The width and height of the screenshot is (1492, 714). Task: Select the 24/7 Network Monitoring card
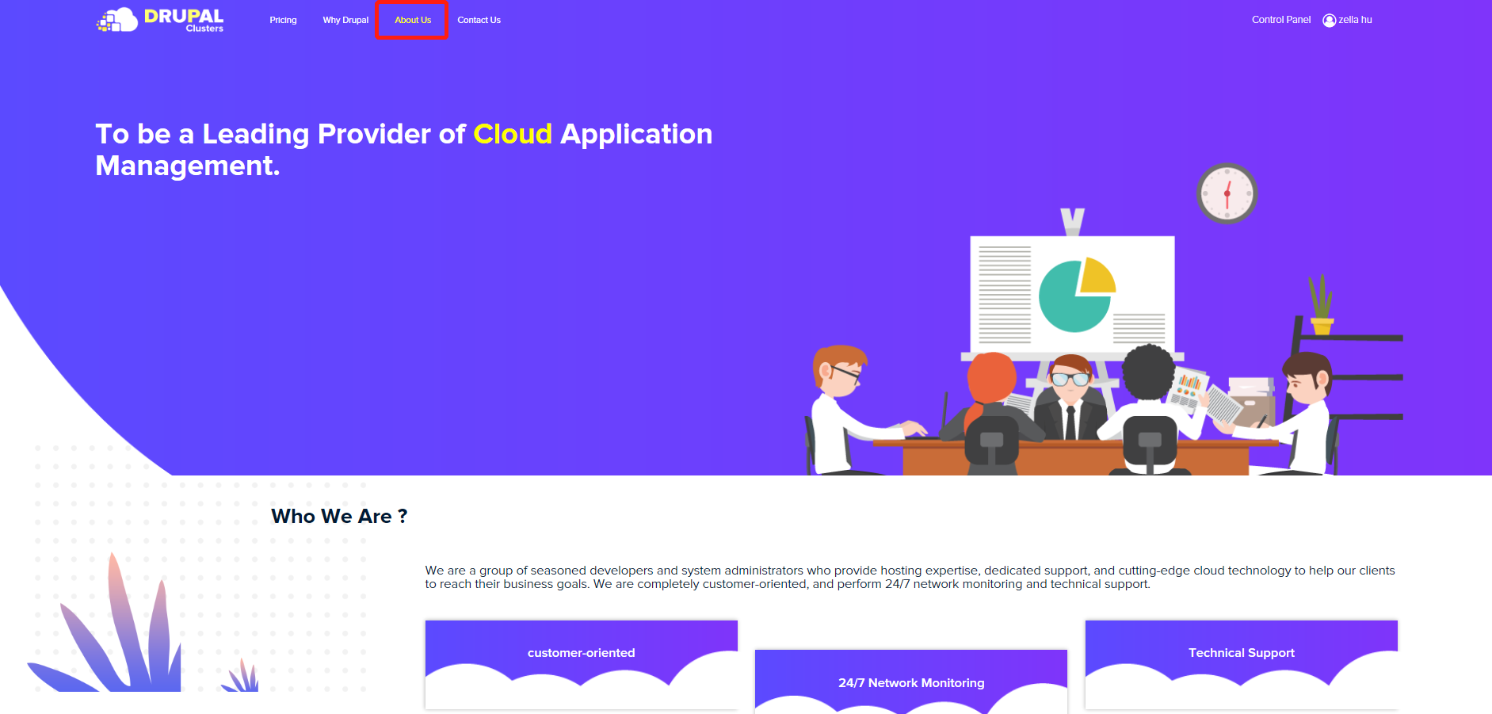point(911,682)
